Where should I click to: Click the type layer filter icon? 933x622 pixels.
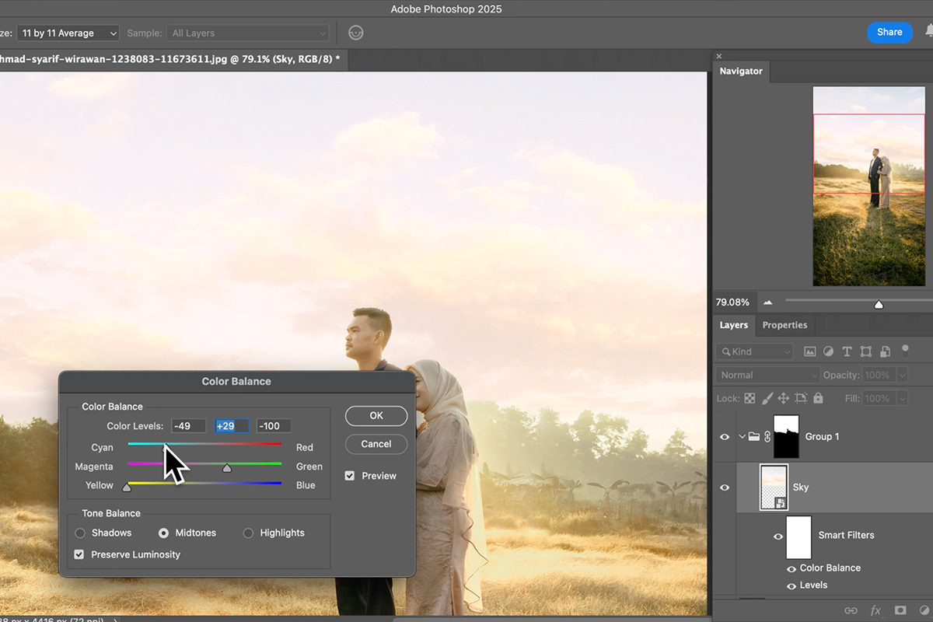[847, 351]
